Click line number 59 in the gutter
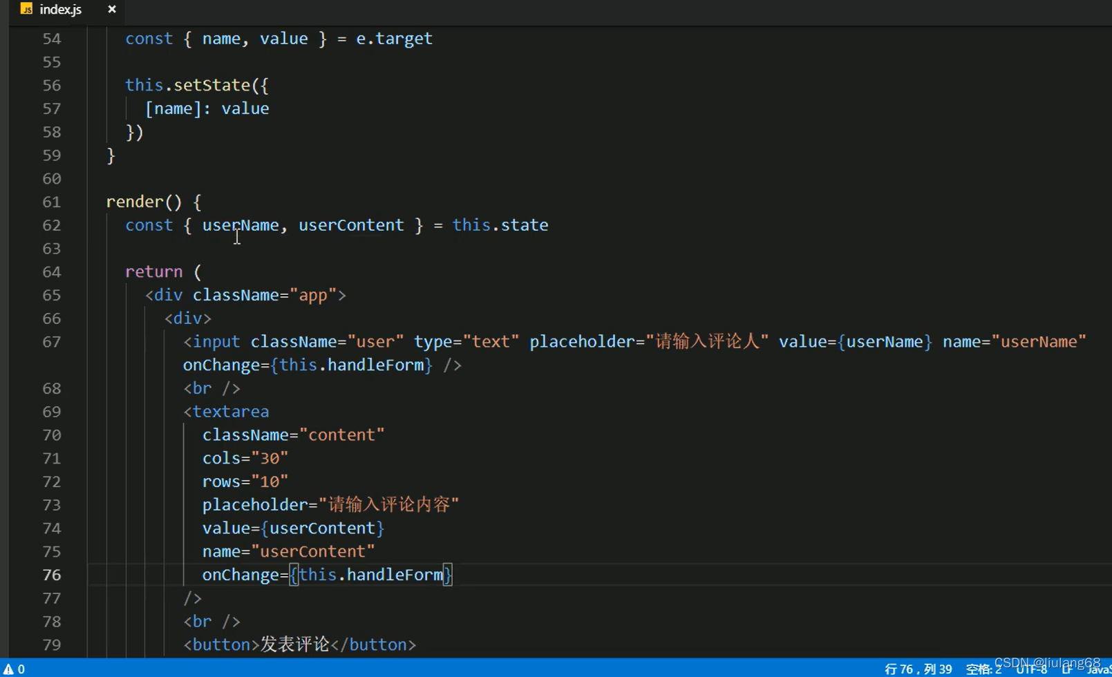 [52, 155]
